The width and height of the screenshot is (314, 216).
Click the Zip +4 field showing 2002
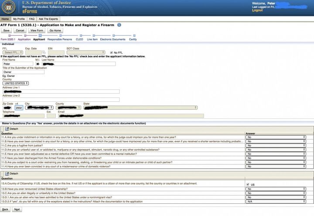coord(19,108)
